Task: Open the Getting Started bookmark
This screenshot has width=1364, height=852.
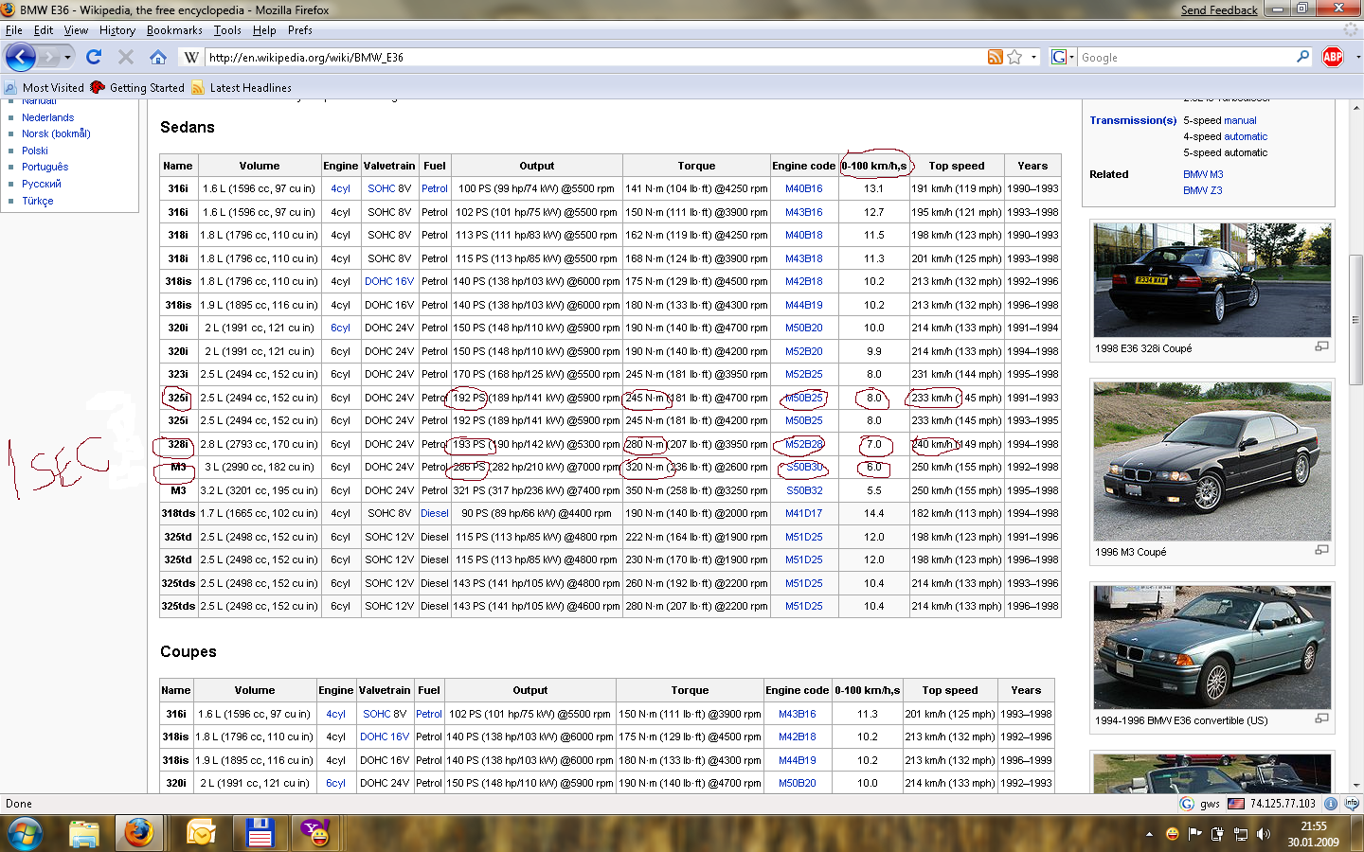Action: [138, 88]
